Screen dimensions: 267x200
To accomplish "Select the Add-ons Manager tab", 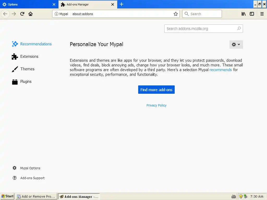I will [88, 4].
